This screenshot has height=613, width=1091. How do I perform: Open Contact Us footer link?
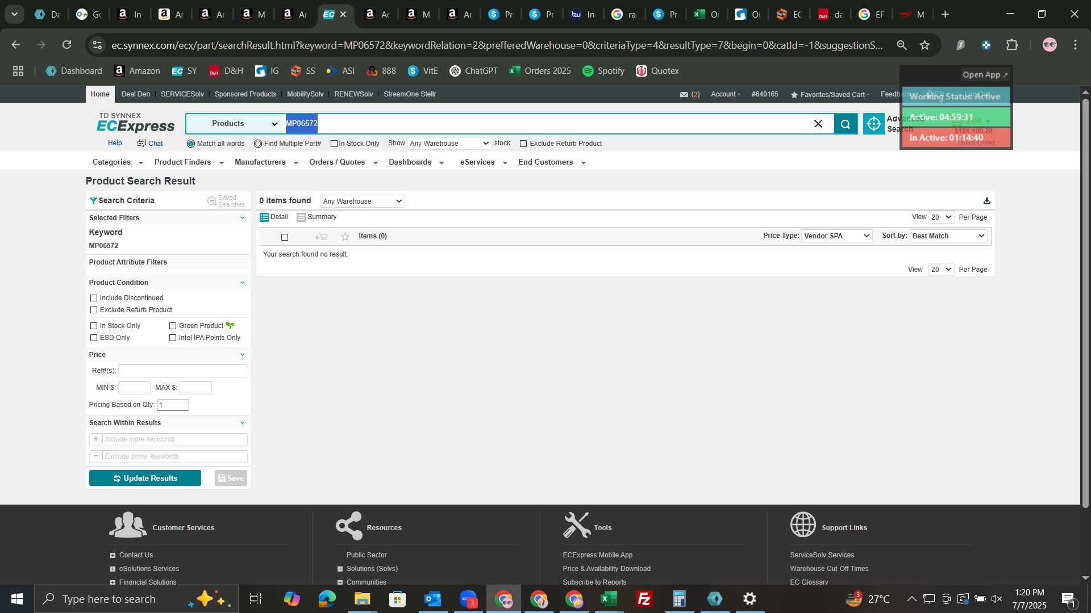pos(136,555)
